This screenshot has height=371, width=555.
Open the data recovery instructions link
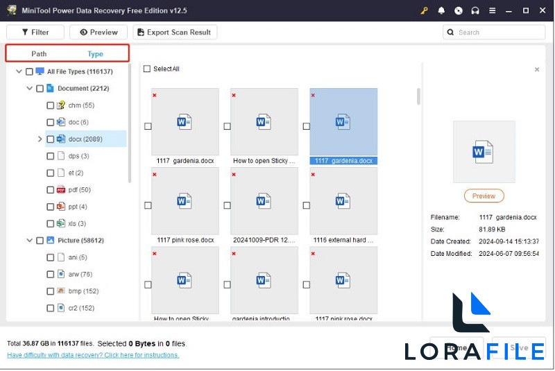pos(93,355)
